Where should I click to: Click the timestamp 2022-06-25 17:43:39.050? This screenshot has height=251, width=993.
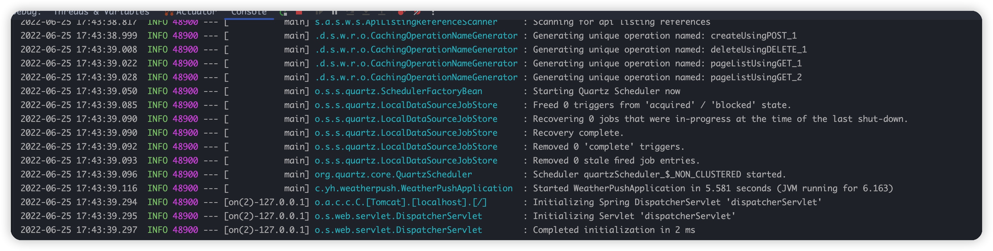coord(79,91)
